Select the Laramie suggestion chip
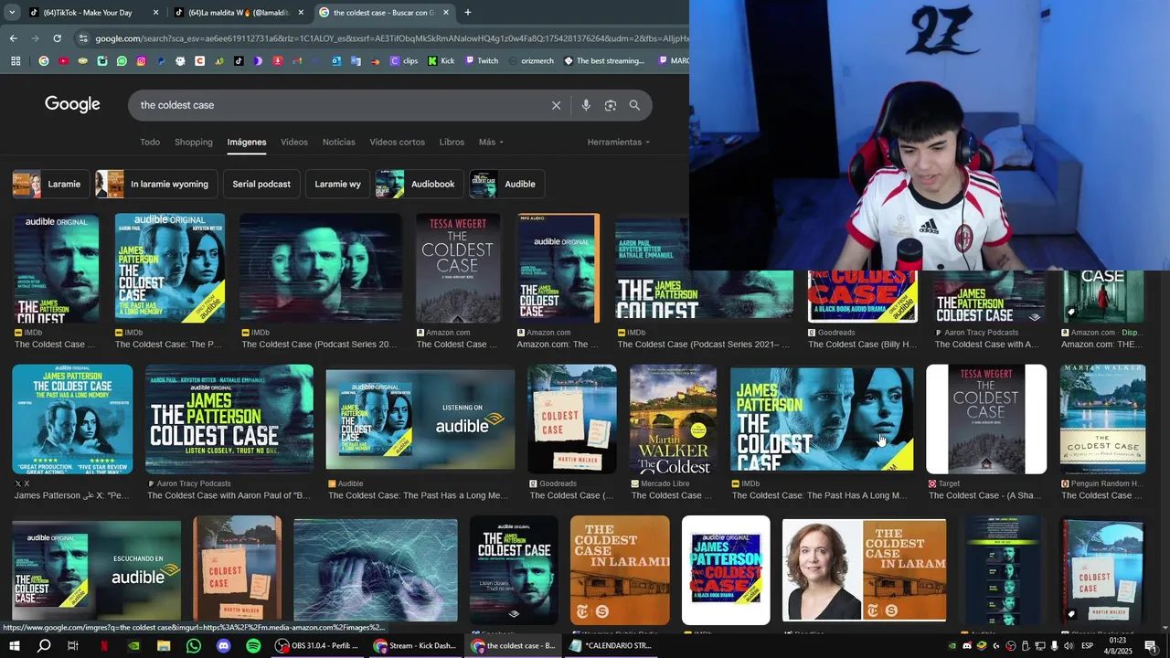This screenshot has height=658, width=1170. pos(50,184)
